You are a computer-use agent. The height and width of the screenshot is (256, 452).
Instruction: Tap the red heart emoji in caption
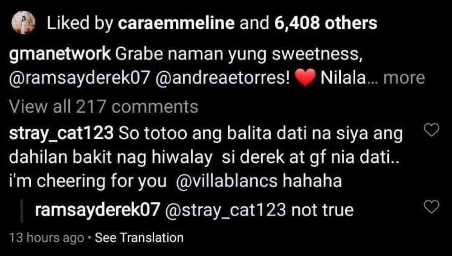305,78
